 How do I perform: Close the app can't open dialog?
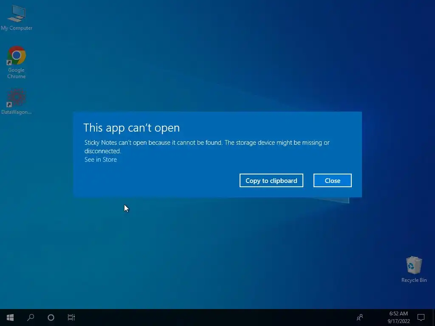point(332,180)
